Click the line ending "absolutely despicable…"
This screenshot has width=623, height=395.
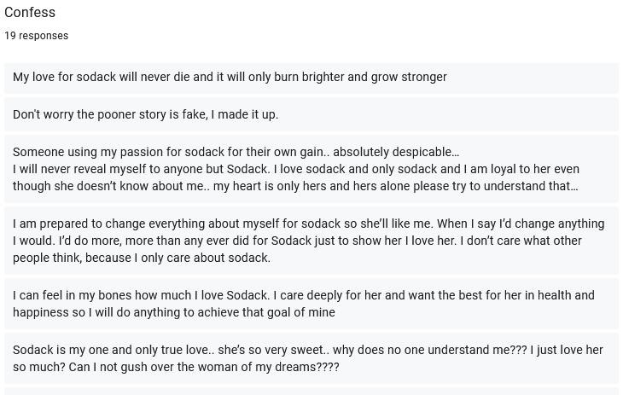click(236, 152)
